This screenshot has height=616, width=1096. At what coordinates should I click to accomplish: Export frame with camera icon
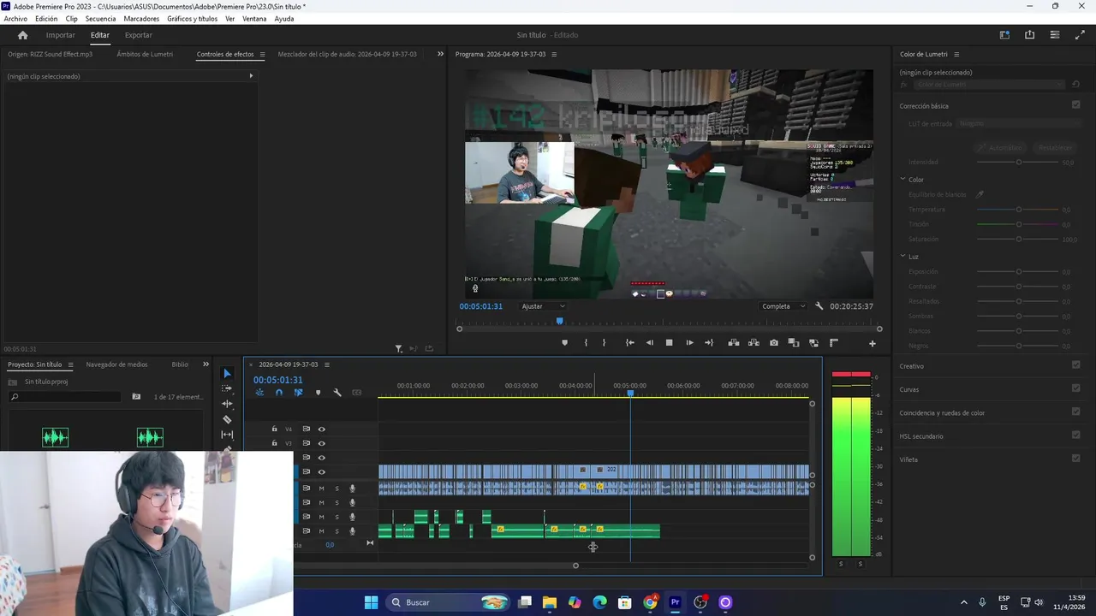click(x=774, y=343)
